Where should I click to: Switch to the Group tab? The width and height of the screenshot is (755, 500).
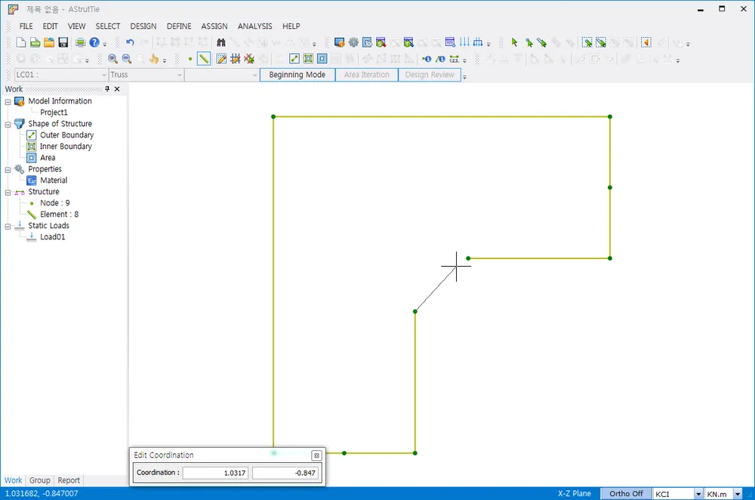pos(39,480)
